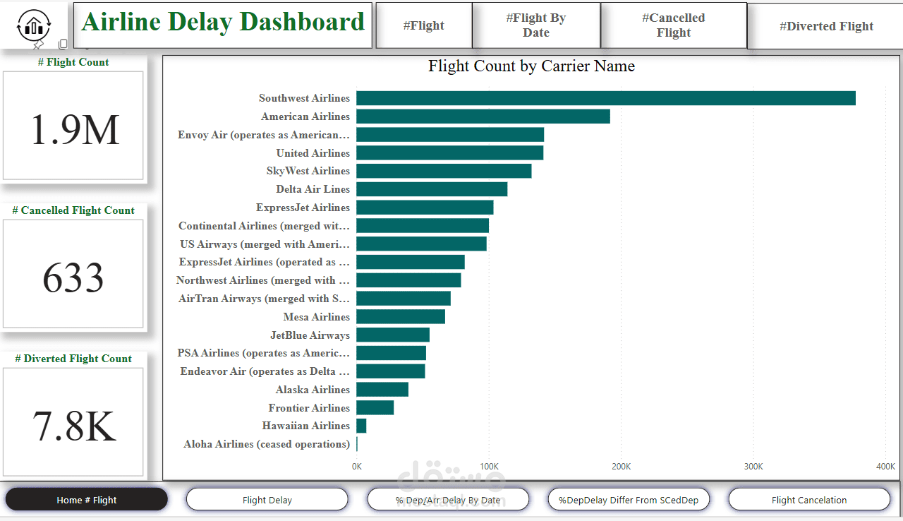Select the United Airlines bar
This screenshot has height=521, width=903.
[449, 152]
